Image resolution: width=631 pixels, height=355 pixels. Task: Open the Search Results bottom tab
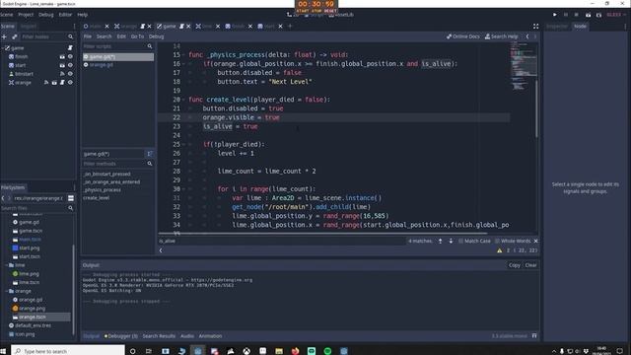[159, 335]
